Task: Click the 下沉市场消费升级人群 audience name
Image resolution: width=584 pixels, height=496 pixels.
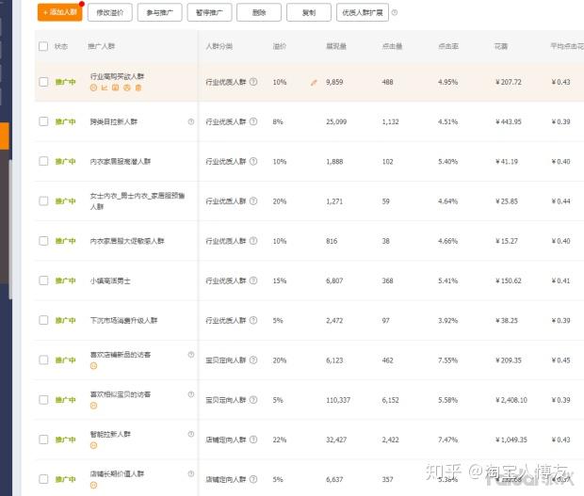Action: [123, 320]
